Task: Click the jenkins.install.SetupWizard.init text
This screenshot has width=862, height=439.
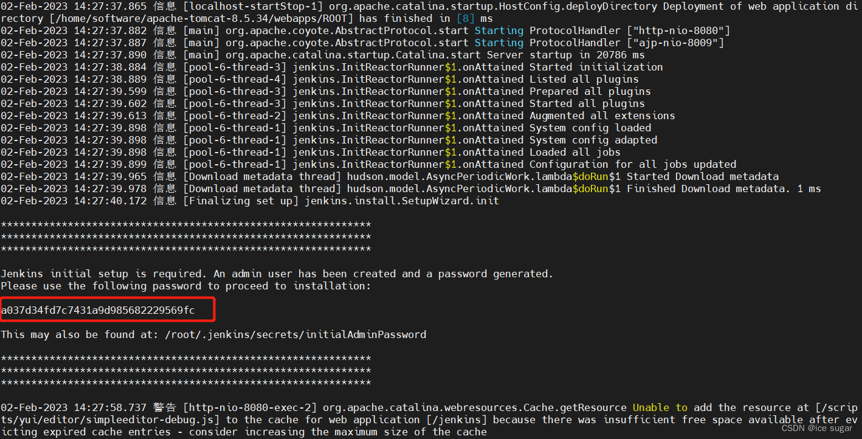Action: tap(402, 201)
